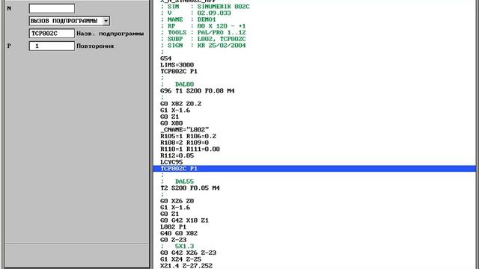Select the green 'DAL55' comment line

point(185,182)
